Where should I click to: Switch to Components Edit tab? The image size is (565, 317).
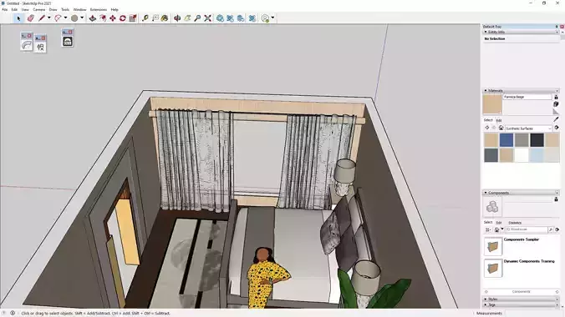[499, 223]
